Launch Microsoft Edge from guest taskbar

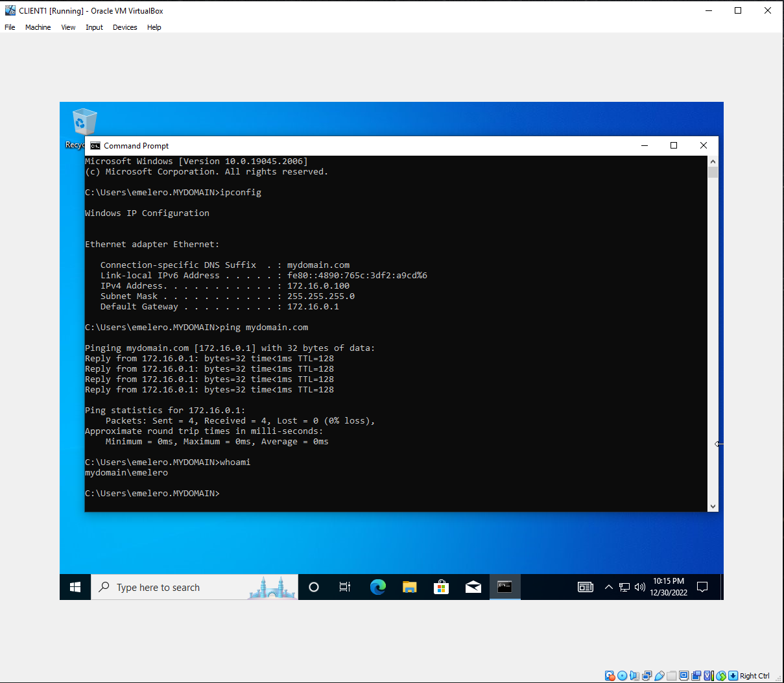coord(377,587)
